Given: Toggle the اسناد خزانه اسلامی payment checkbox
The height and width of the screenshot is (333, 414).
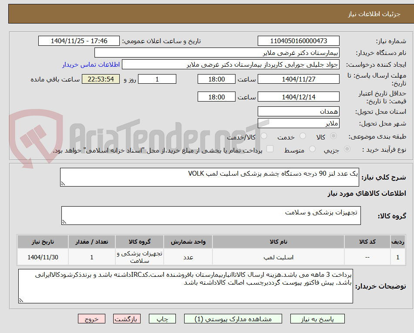Looking at the screenshot, I should [270, 149].
